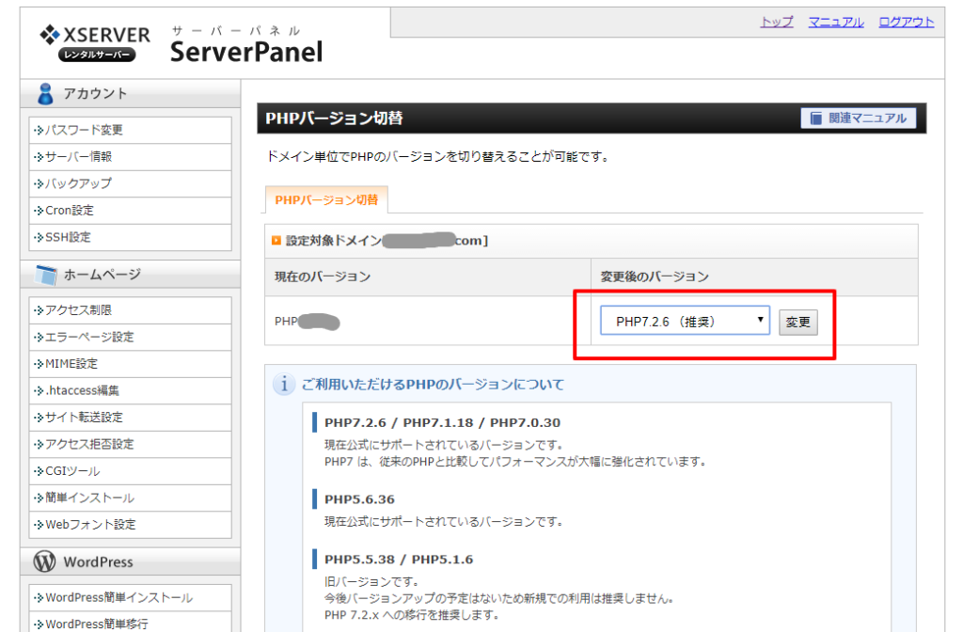Select SSH設定 from the sidebar
The height and width of the screenshot is (632, 963).
click(x=68, y=237)
